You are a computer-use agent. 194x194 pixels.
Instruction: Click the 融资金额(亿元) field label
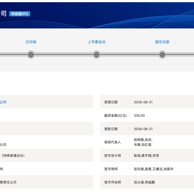click(x=115, y=115)
